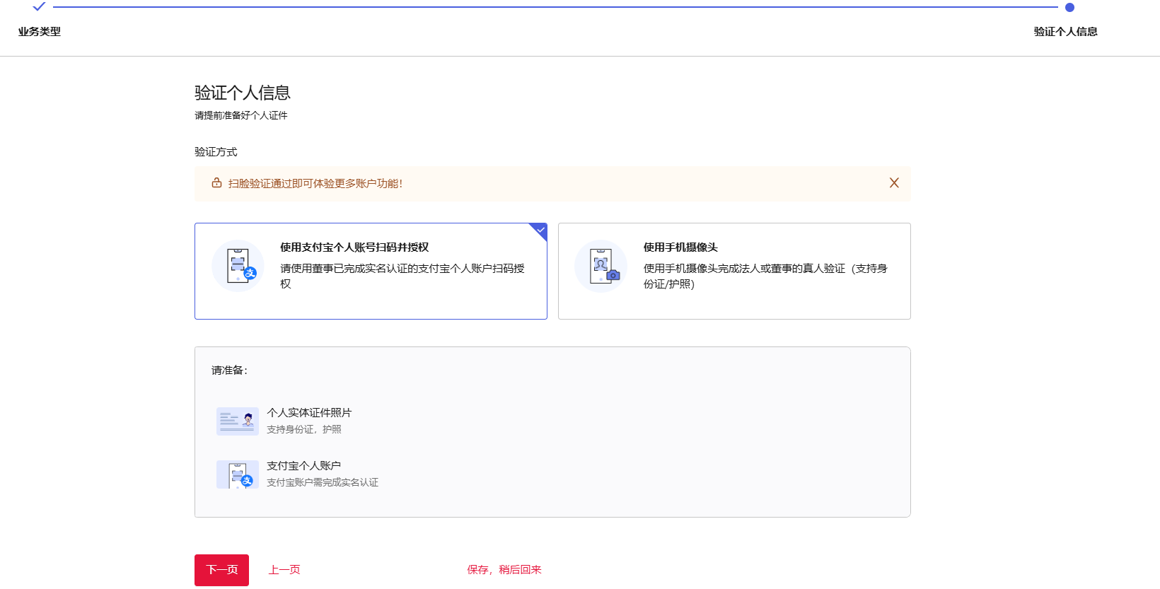Viewport: 1160px width, 589px height.
Task: Click the completed checkmark for 业务类型 step
Action: click(39, 7)
